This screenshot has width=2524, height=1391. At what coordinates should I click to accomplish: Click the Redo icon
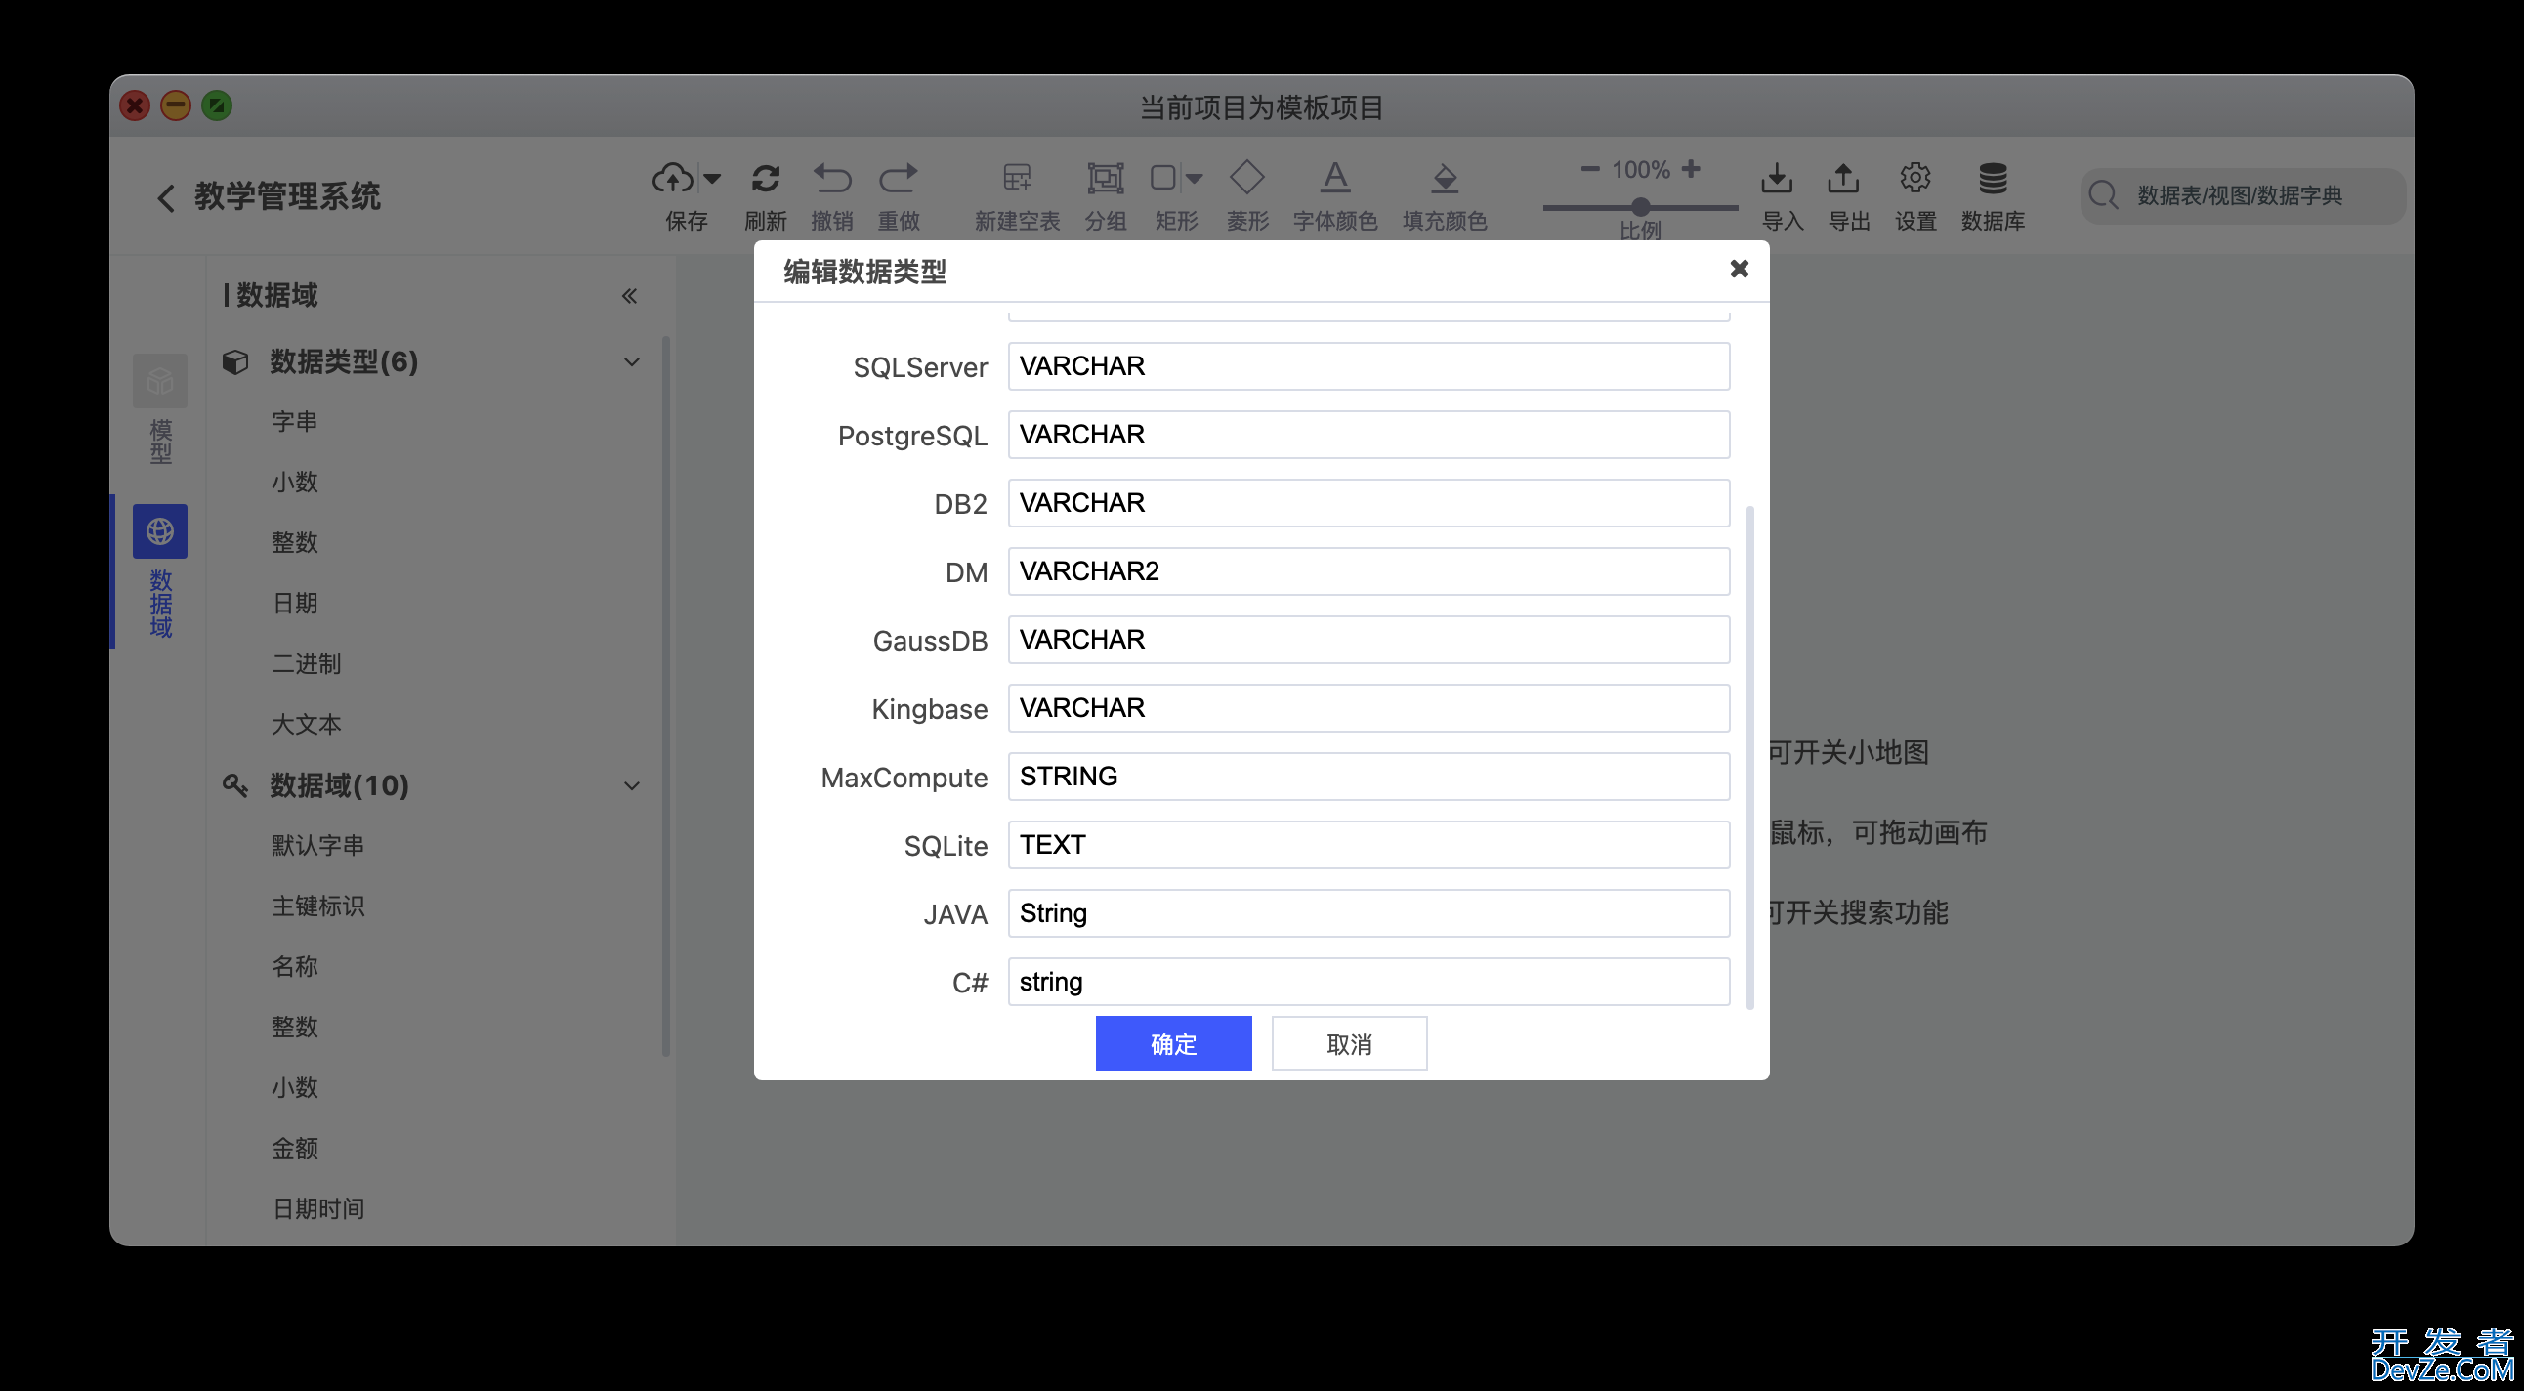click(x=899, y=179)
